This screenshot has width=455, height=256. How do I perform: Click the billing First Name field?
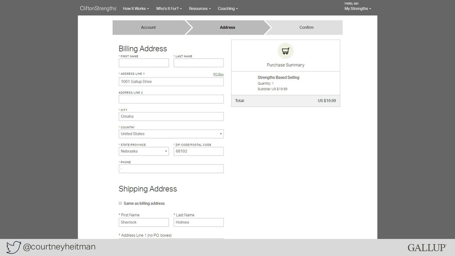144,63
